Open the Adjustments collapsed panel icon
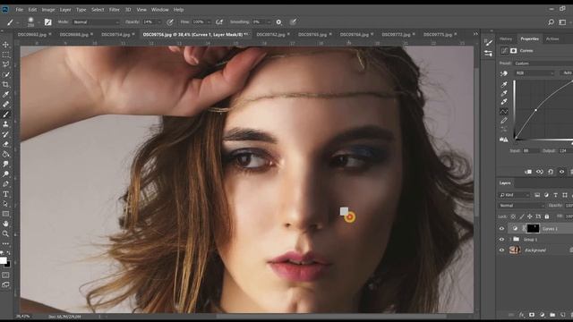573x322 pixels. (x=488, y=54)
